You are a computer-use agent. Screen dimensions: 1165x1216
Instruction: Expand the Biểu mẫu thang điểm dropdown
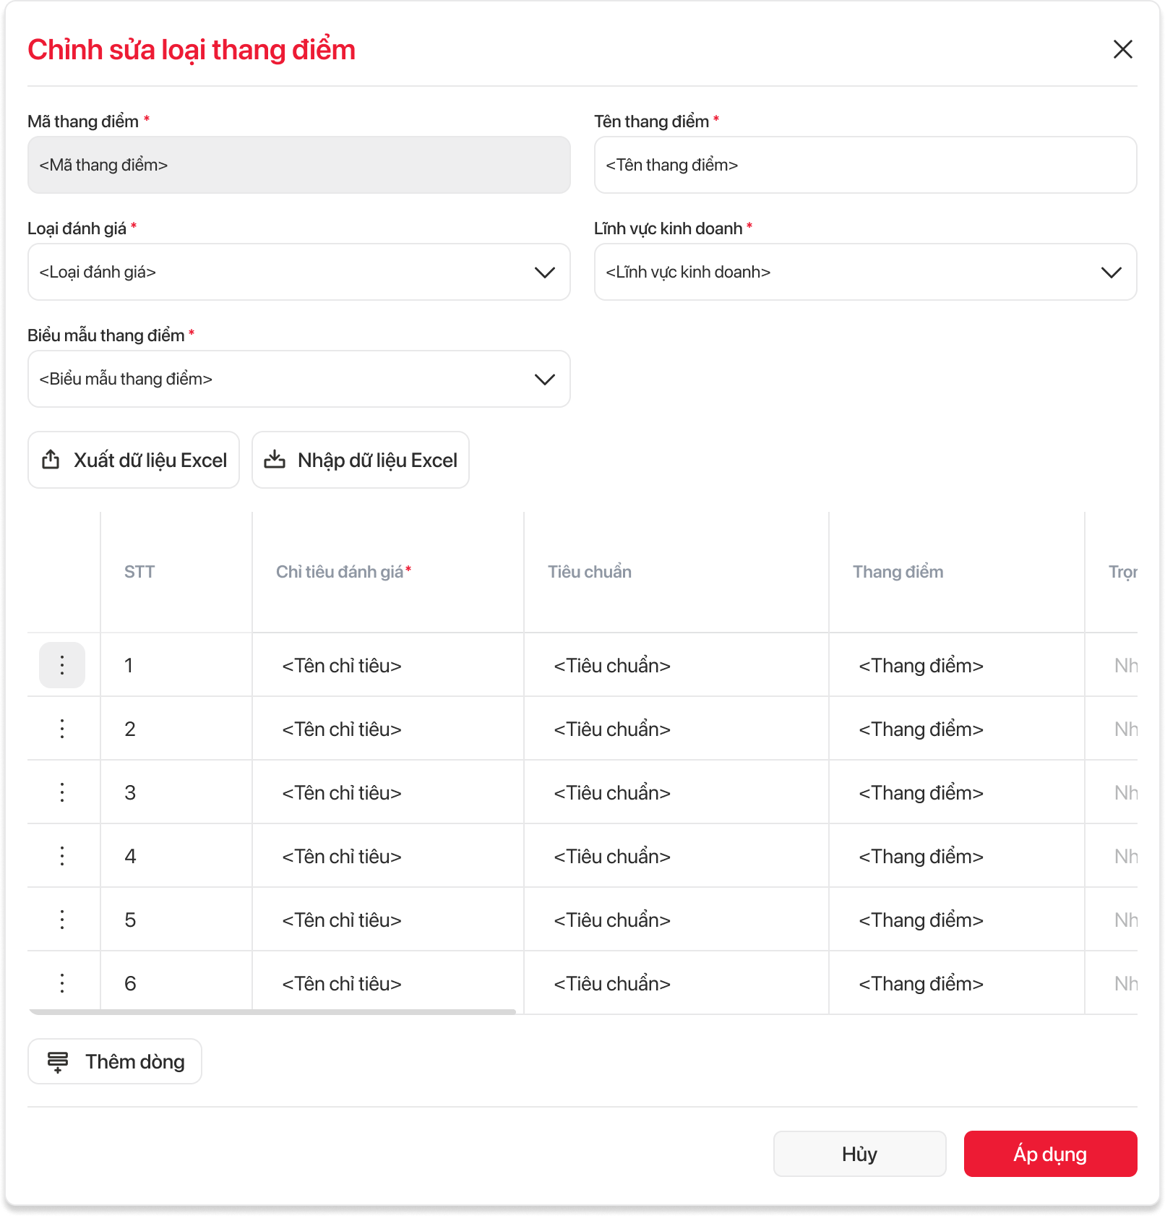point(544,379)
